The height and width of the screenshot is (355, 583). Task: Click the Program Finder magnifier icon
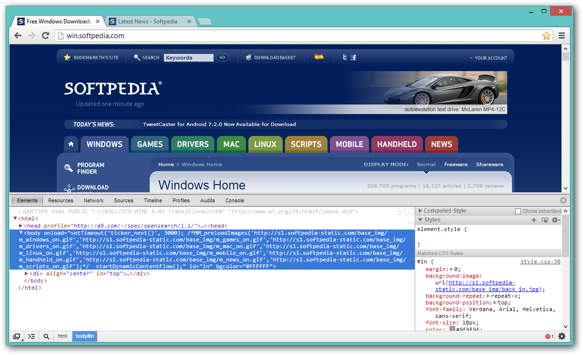point(69,168)
